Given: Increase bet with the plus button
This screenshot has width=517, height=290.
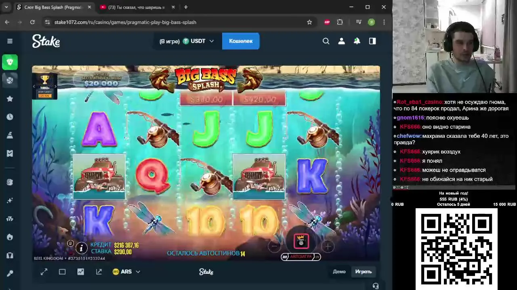Looking at the screenshot, I should coord(328,246).
